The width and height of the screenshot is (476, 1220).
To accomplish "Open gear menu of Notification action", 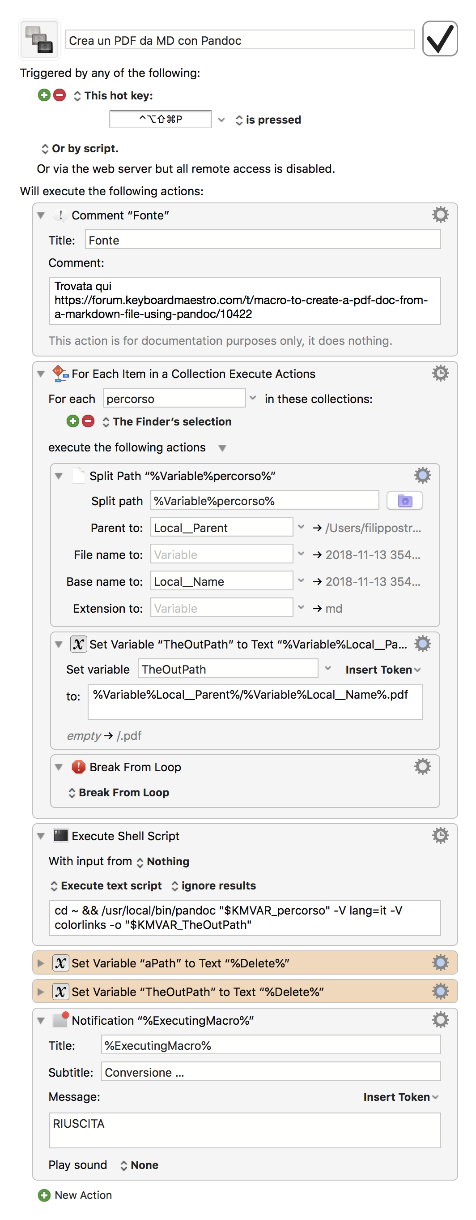I will coord(440,1020).
